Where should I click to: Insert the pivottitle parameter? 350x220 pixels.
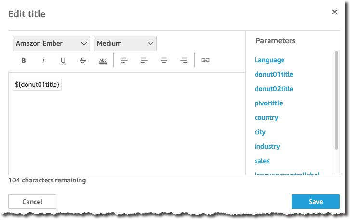click(x=269, y=103)
